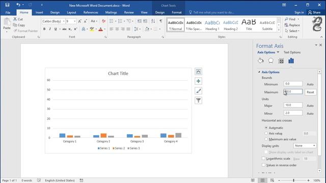326x183 pixels.
Task: Undo the last action
Action: [x=18, y=5]
